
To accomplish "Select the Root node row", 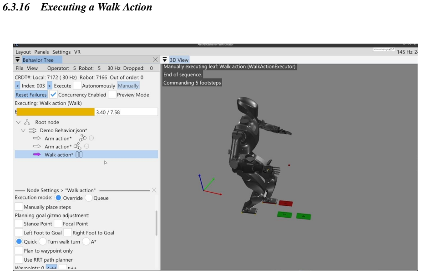I will coord(86,122).
